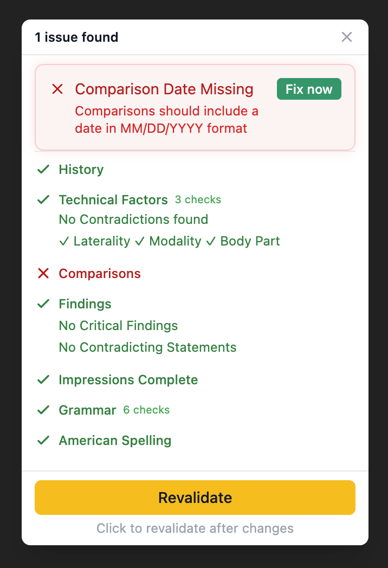Toggle the Body Part check indicator
388x568 pixels.
(211, 241)
